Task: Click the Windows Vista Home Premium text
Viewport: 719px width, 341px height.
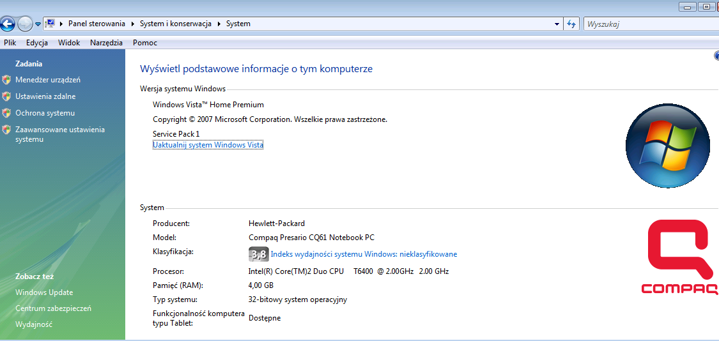Action: (x=208, y=105)
